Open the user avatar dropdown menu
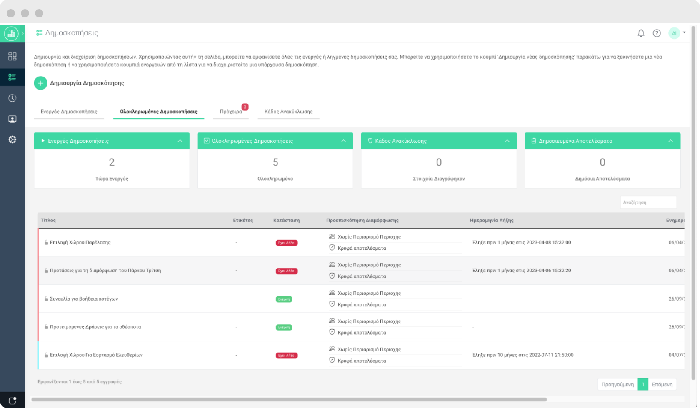 (x=677, y=33)
